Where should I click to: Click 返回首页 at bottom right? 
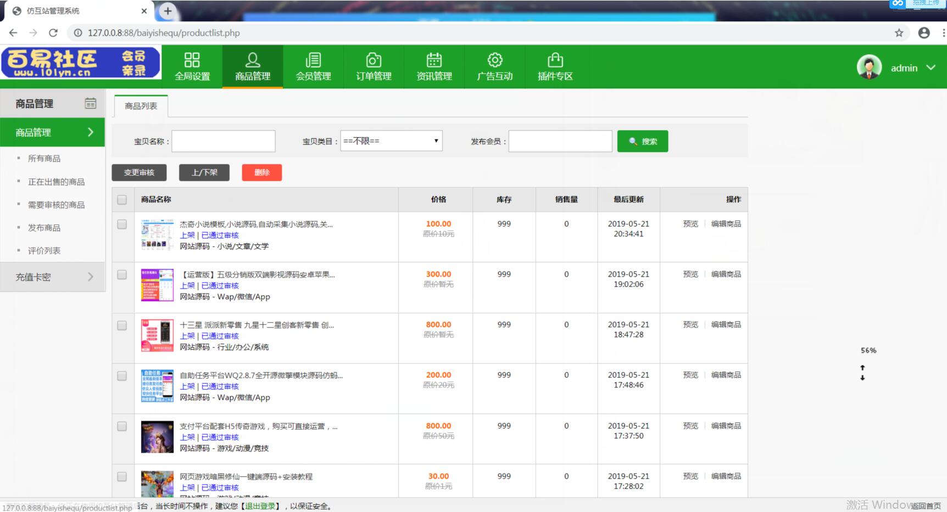926,506
